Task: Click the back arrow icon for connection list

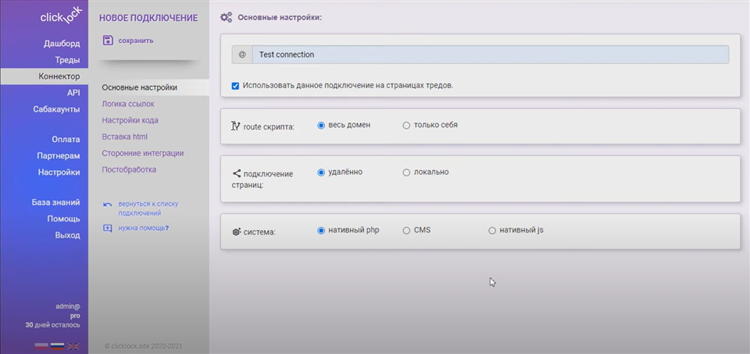Action: click(107, 204)
